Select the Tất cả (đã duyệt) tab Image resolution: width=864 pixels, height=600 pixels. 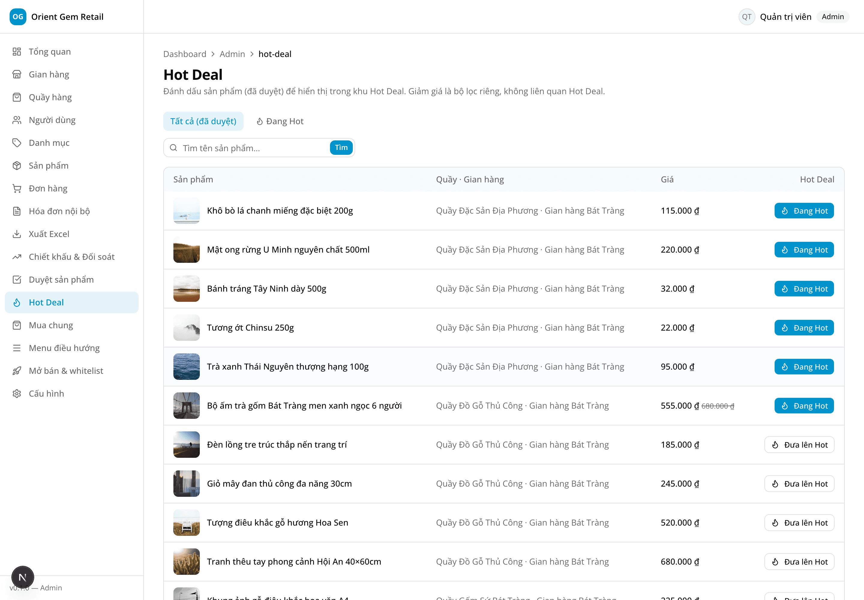pos(203,121)
